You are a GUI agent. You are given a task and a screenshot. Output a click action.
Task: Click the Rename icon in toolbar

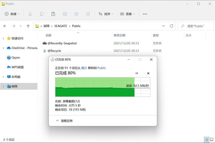tap(65, 14)
